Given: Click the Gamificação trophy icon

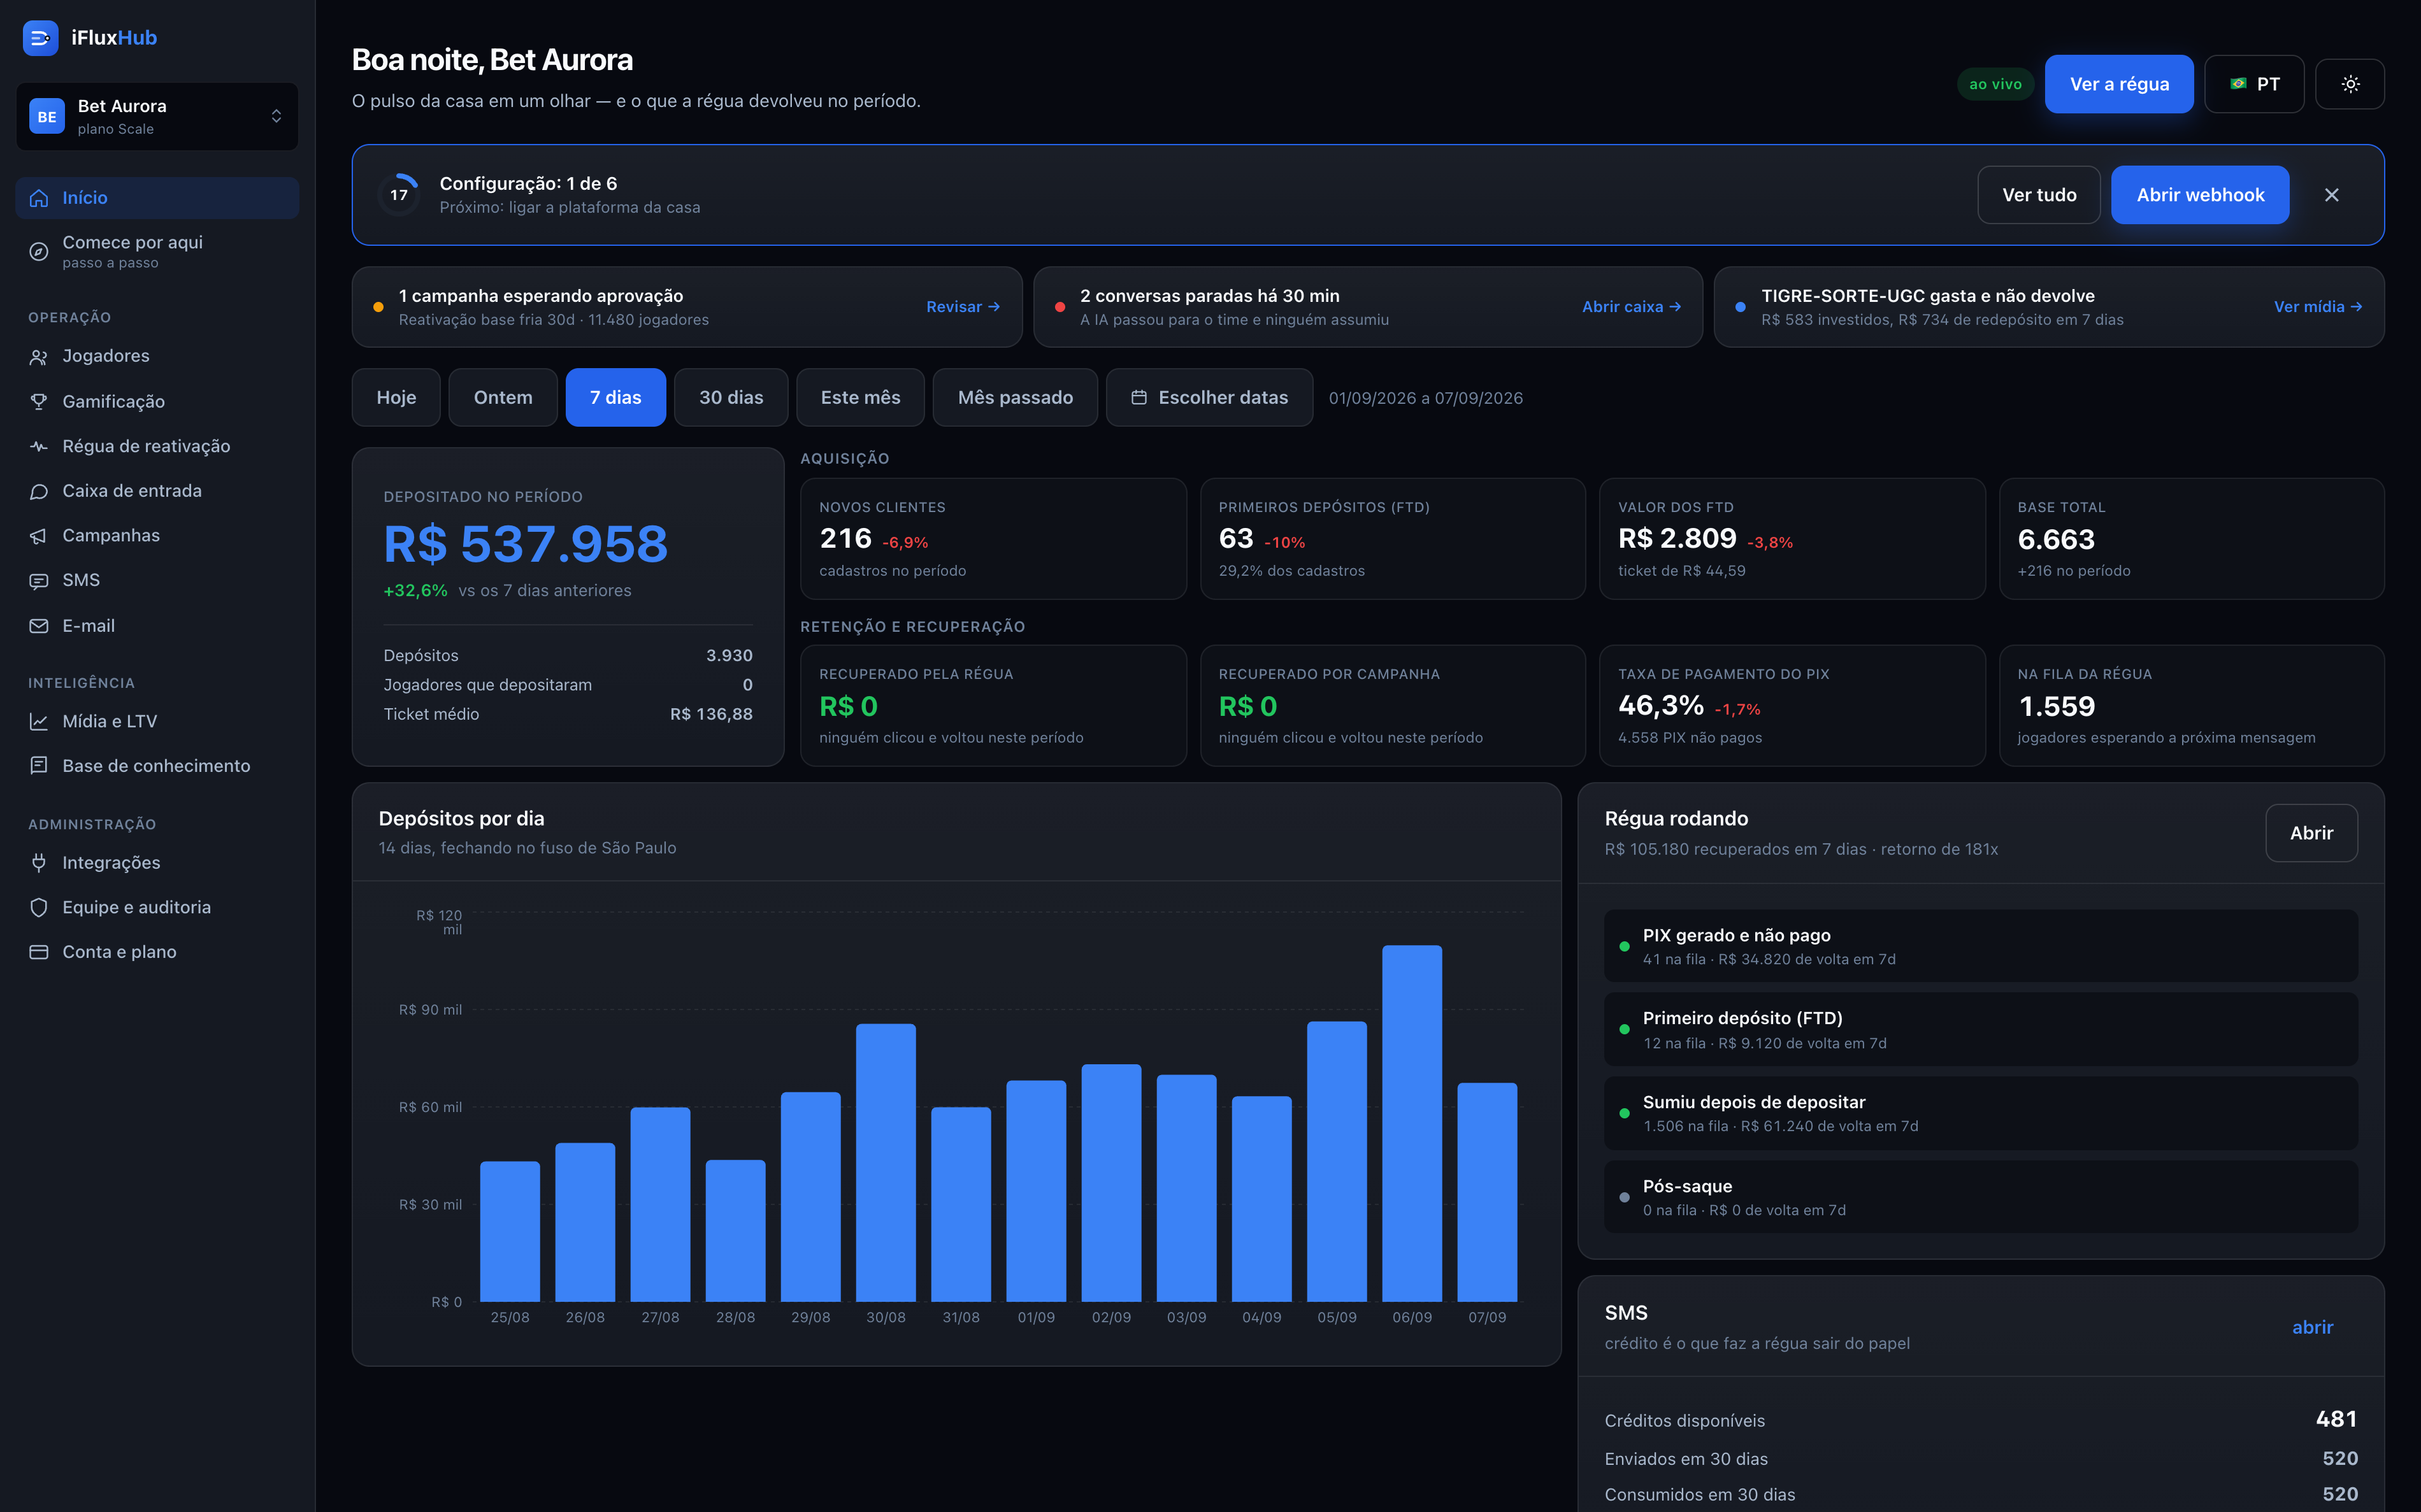Looking at the screenshot, I should [39, 402].
